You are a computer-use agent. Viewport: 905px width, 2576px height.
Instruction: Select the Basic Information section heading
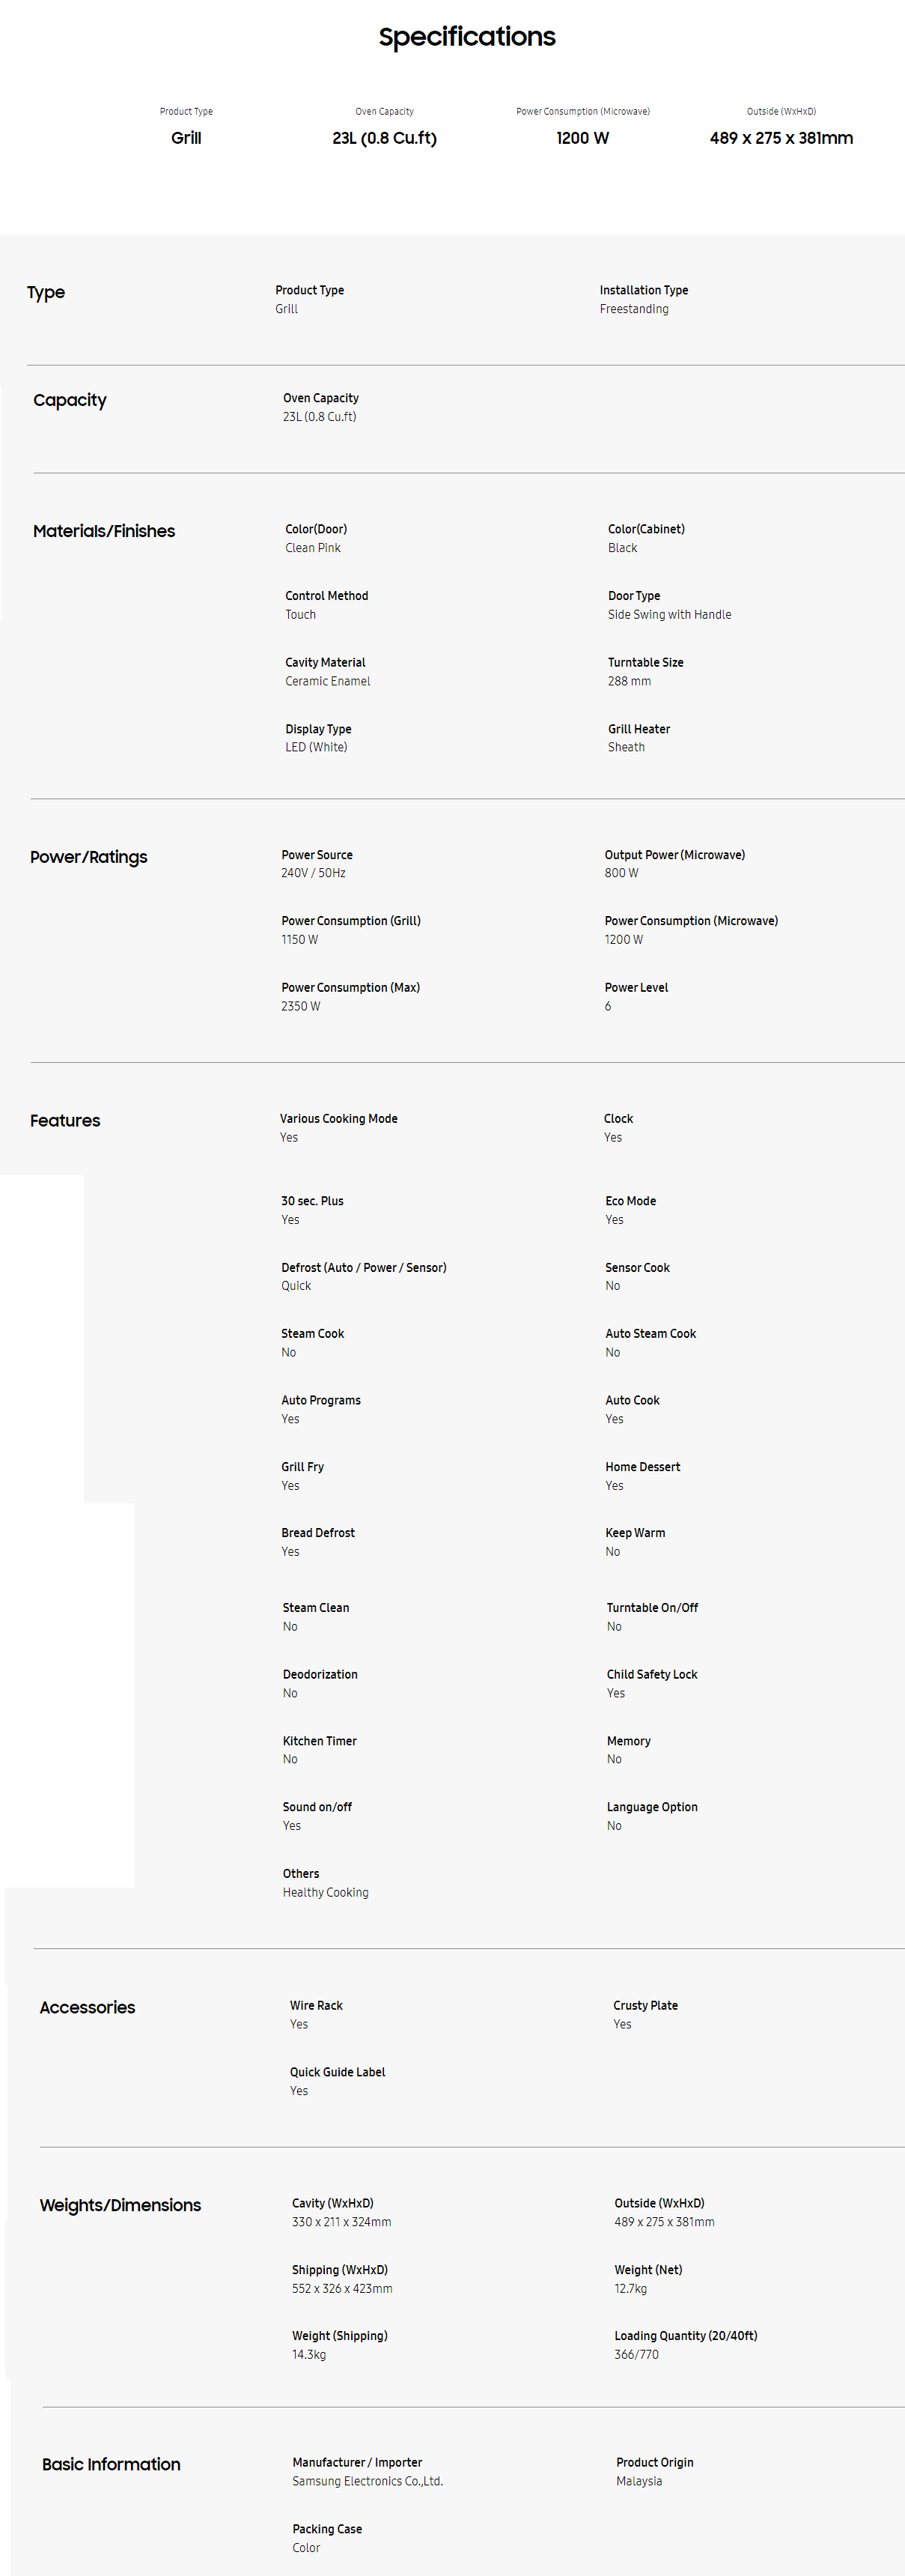[111, 2464]
